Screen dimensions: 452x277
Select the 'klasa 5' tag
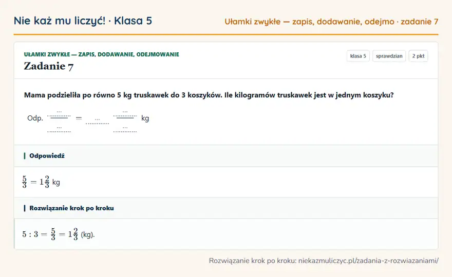pyautogui.click(x=358, y=56)
